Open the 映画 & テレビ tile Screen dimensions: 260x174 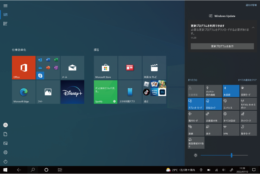point(154,68)
